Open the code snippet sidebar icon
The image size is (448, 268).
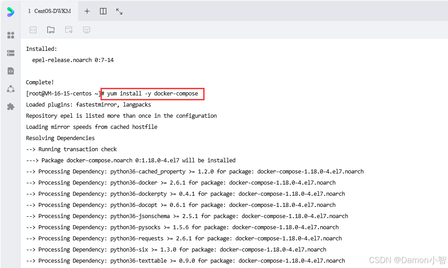click(11, 71)
